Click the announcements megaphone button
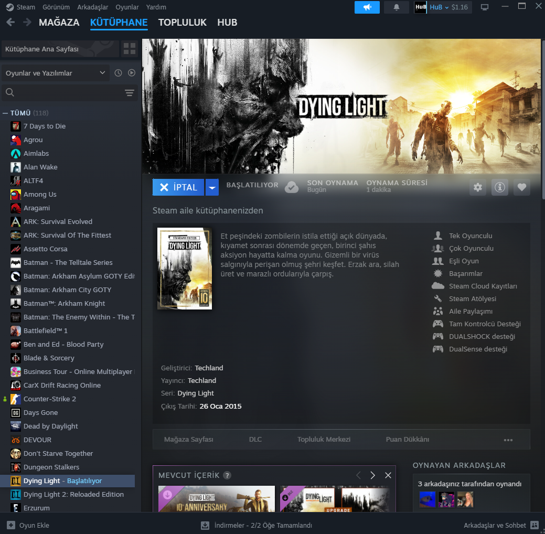Viewport: 545px width, 534px height. 367,7
